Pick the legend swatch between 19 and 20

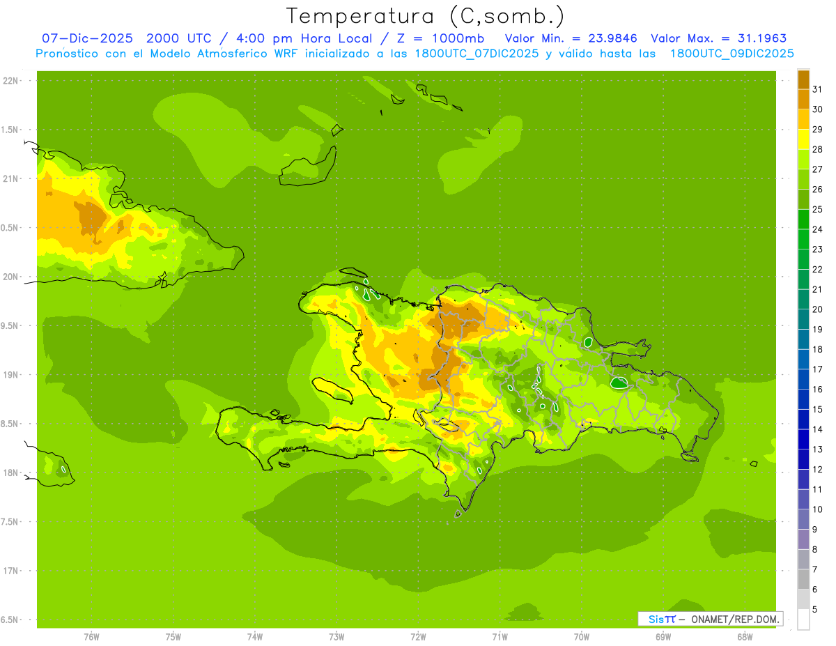pyautogui.click(x=803, y=319)
